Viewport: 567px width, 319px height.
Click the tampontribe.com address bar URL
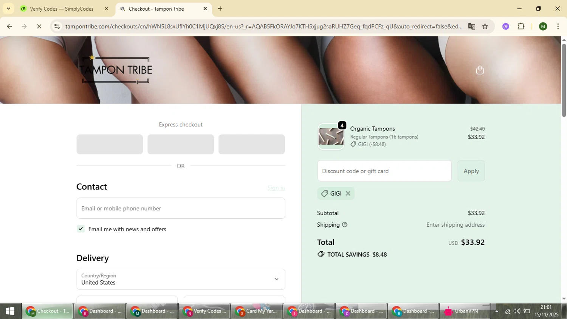point(264,26)
